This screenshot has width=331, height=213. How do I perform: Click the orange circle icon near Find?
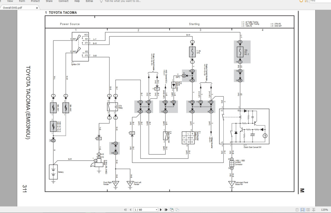click(x=301, y=1)
